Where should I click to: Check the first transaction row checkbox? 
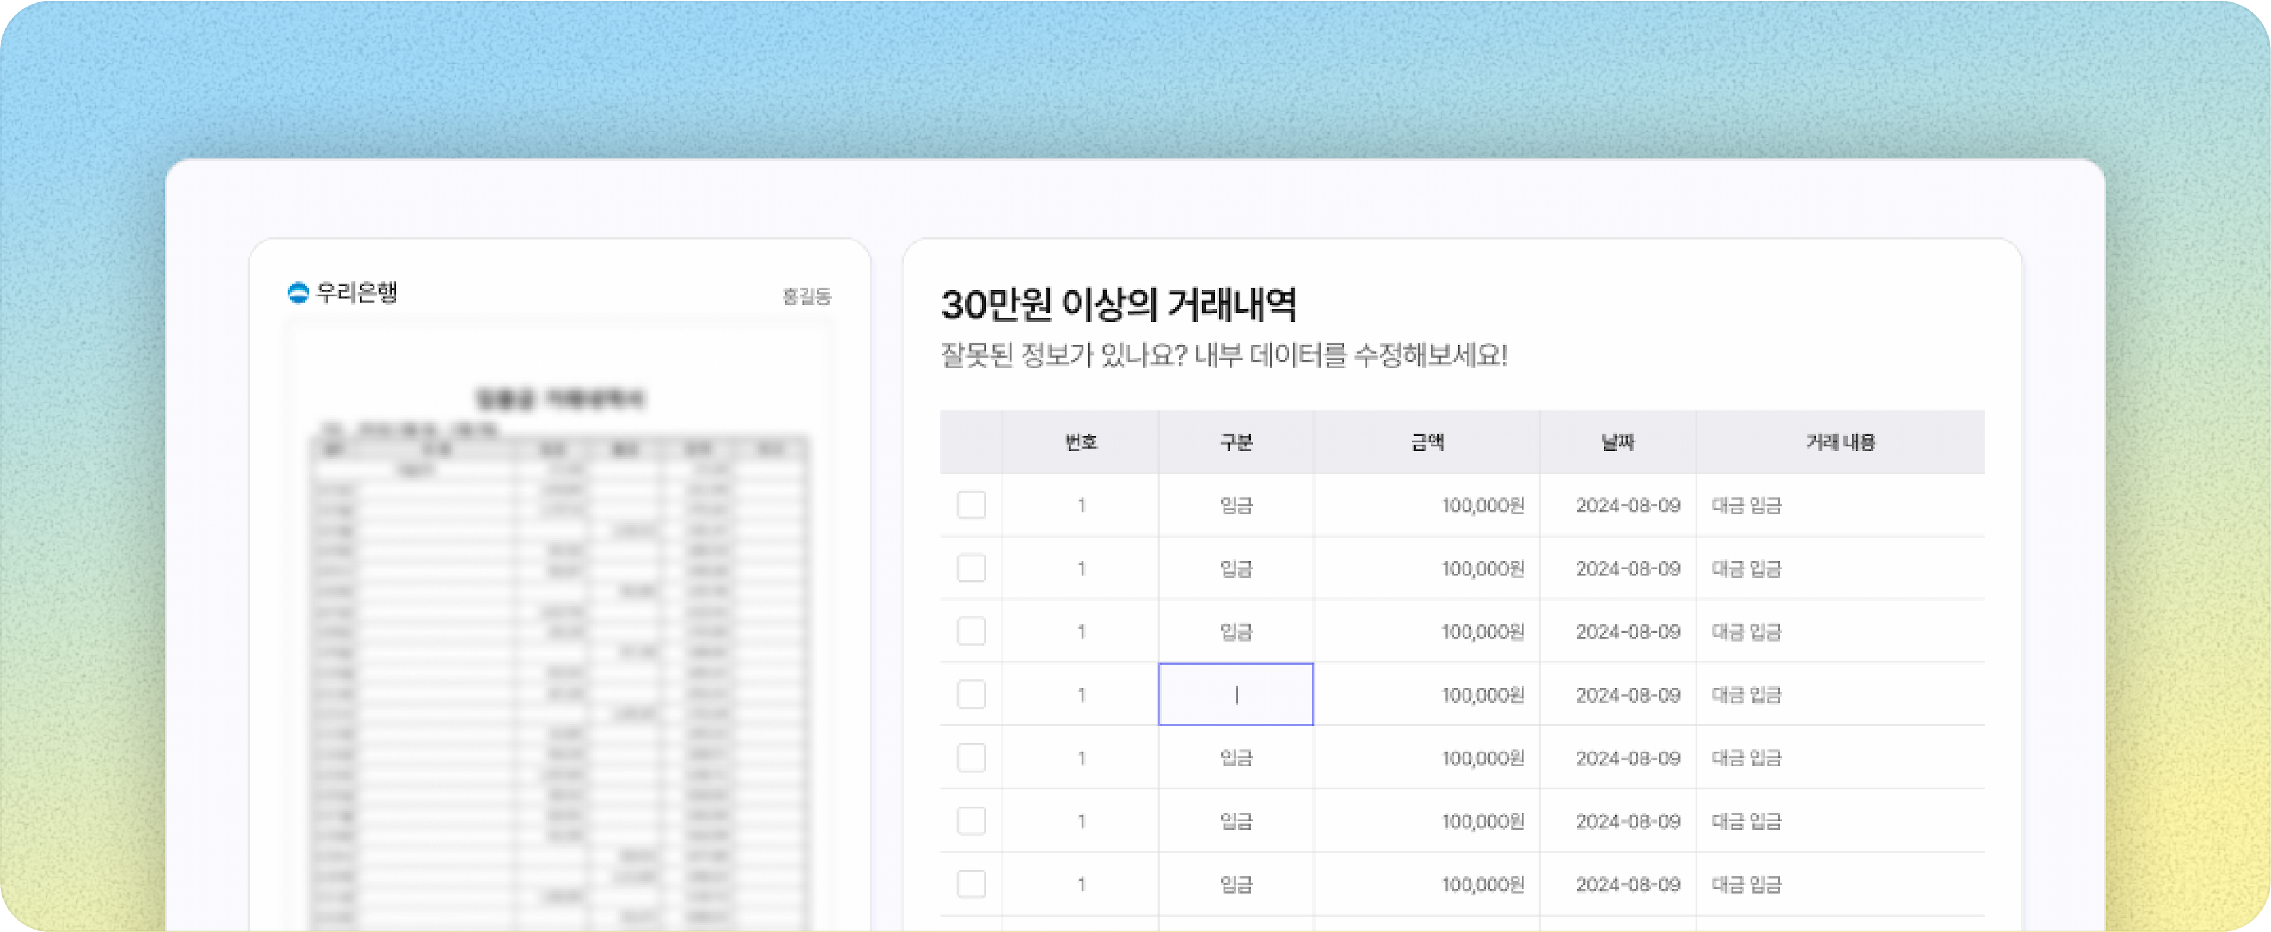pos(972,505)
